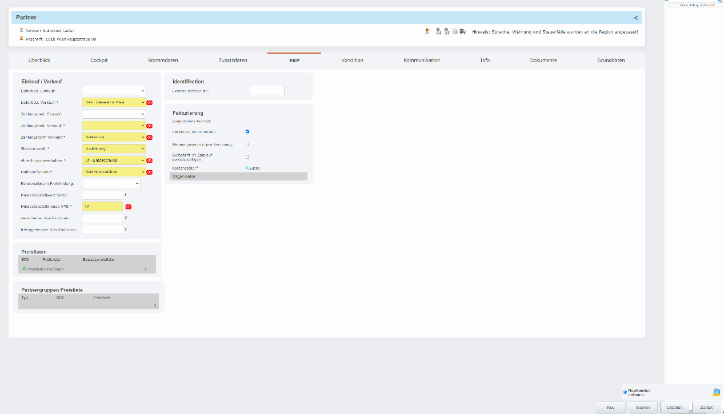Click the Suche magnifier for Kostenstelle
This screenshot has height=414, width=724.
[x=247, y=168]
